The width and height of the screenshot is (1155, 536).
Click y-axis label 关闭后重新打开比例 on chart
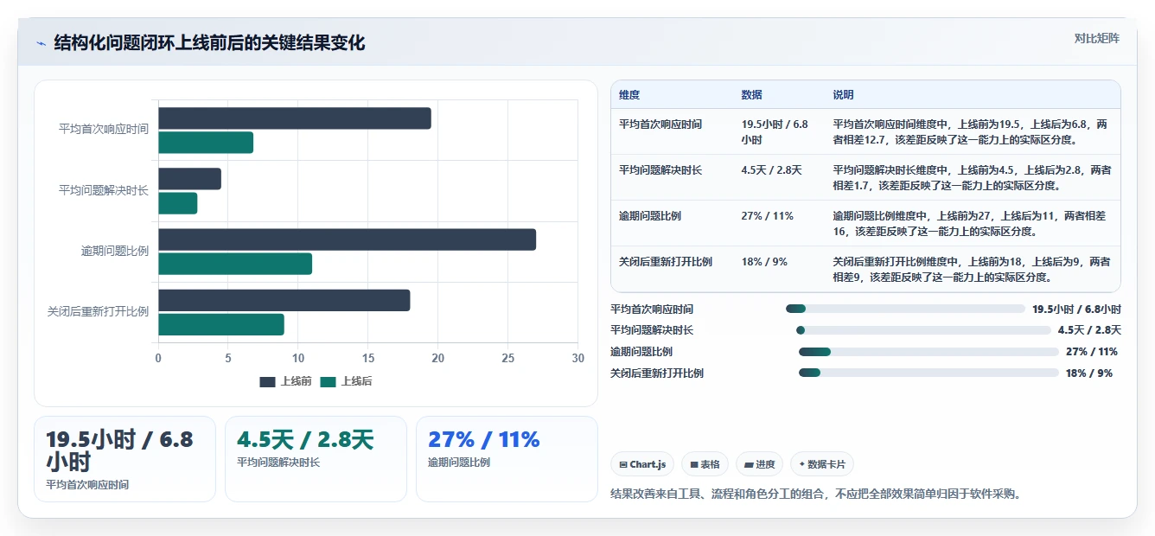98,311
